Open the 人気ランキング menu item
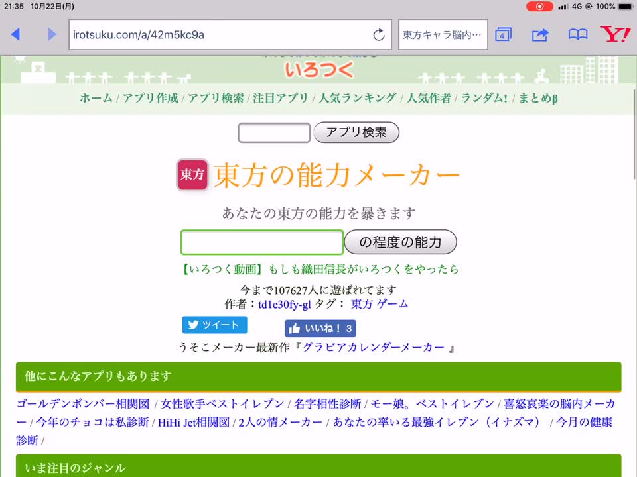 click(357, 98)
